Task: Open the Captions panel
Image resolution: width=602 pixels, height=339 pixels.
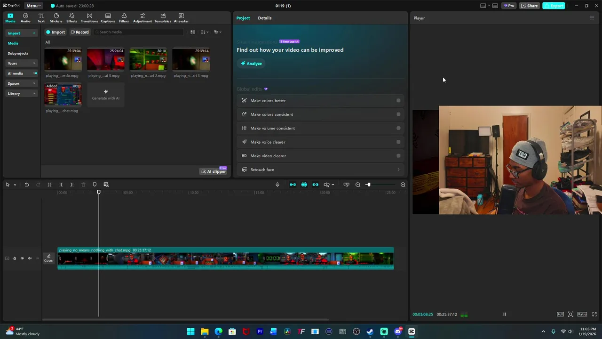Action: coord(108,18)
